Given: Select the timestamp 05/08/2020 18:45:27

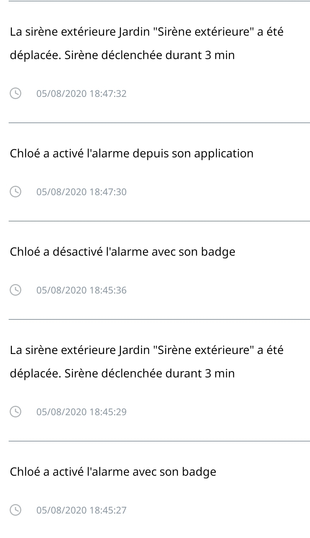Looking at the screenshot, I should [x=81, y=510].
